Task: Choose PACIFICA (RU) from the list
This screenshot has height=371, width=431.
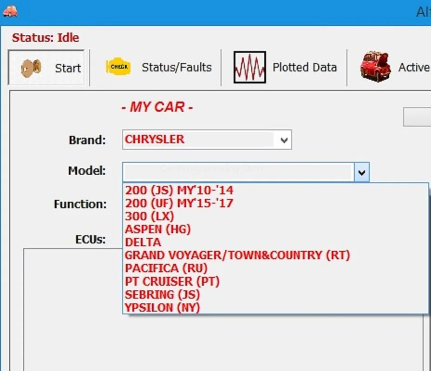Action: pos(166,268)
